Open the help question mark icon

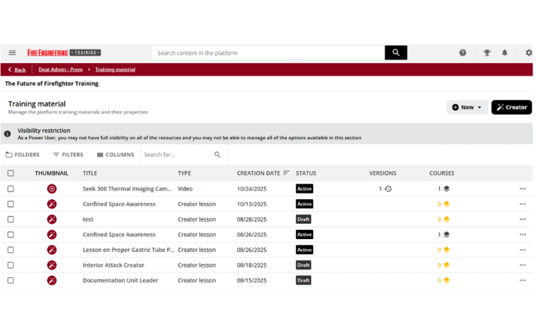pyautogui.click(x=462, y=53)
